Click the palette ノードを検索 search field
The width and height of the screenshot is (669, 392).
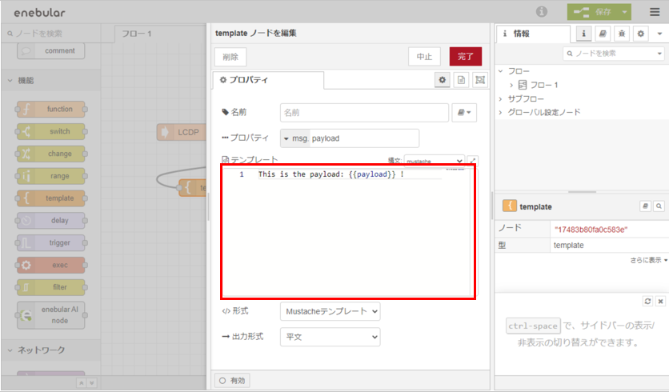tap(51, 34)
